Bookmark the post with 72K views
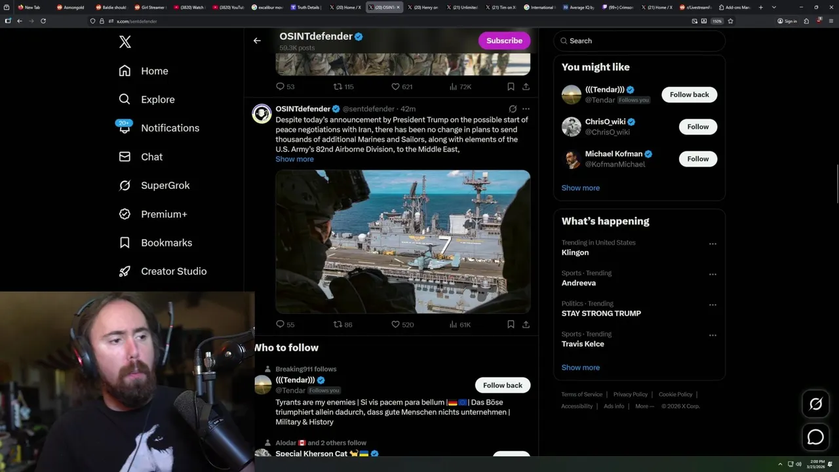Image resolution: width=839 pixels, height=472 pixels. pyautogui.click(x=511, y=87)
